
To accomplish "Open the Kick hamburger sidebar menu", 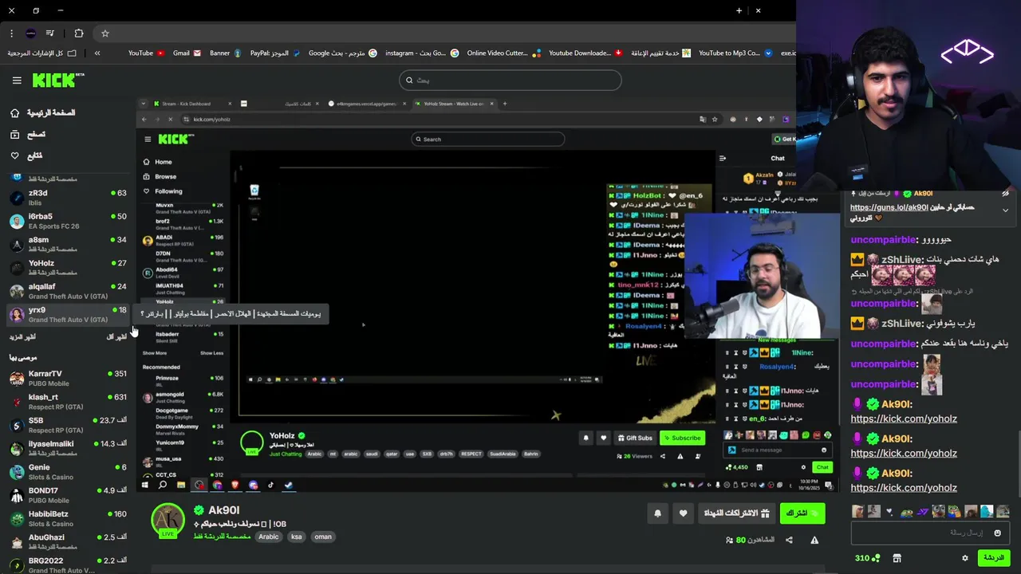I will click(17, 81).
